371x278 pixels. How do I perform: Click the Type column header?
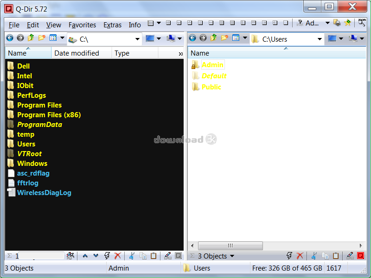122,53
